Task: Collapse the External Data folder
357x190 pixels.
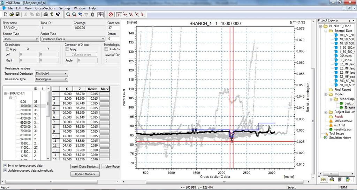Action: pos(326,31)
